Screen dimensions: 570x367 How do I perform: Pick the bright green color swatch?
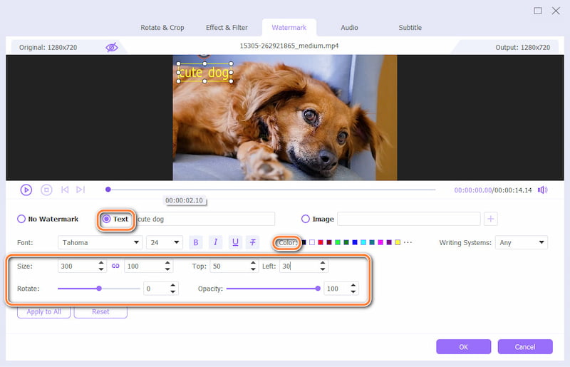tap(338, 242)
